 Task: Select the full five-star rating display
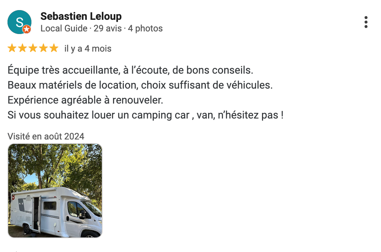(x=33, y=48)
